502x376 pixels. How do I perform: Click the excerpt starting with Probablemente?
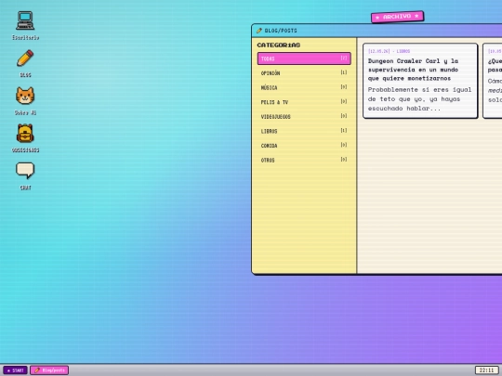[419, 99]
